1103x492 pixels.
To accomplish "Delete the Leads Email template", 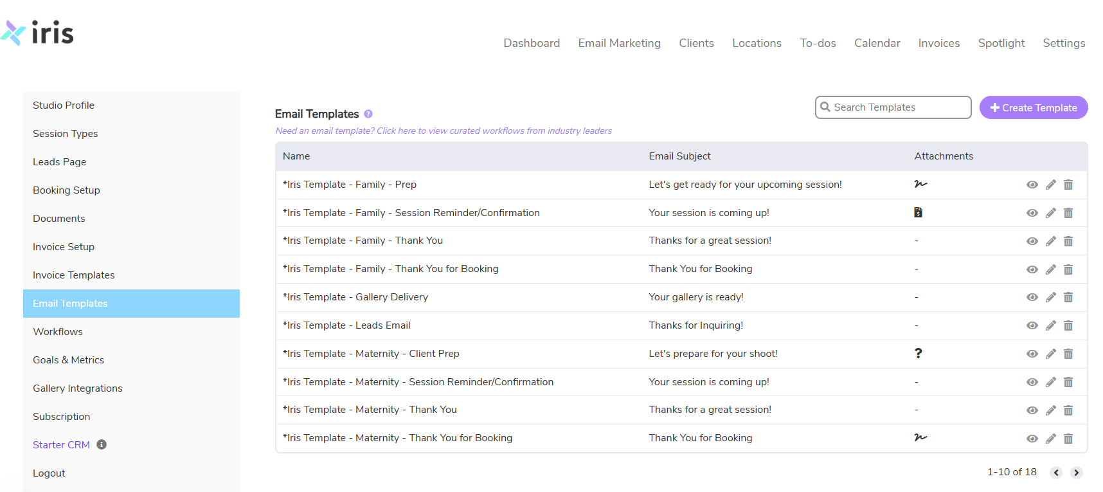I will (1068, 325).
